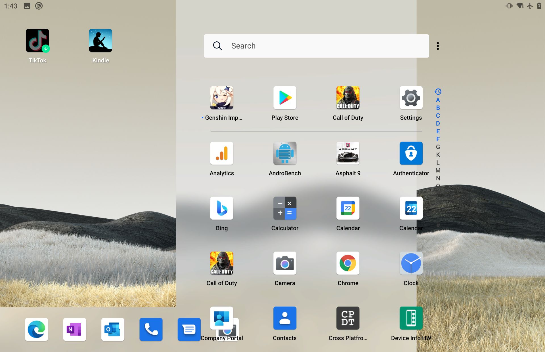Tap the battery status icon

point(539,6)
